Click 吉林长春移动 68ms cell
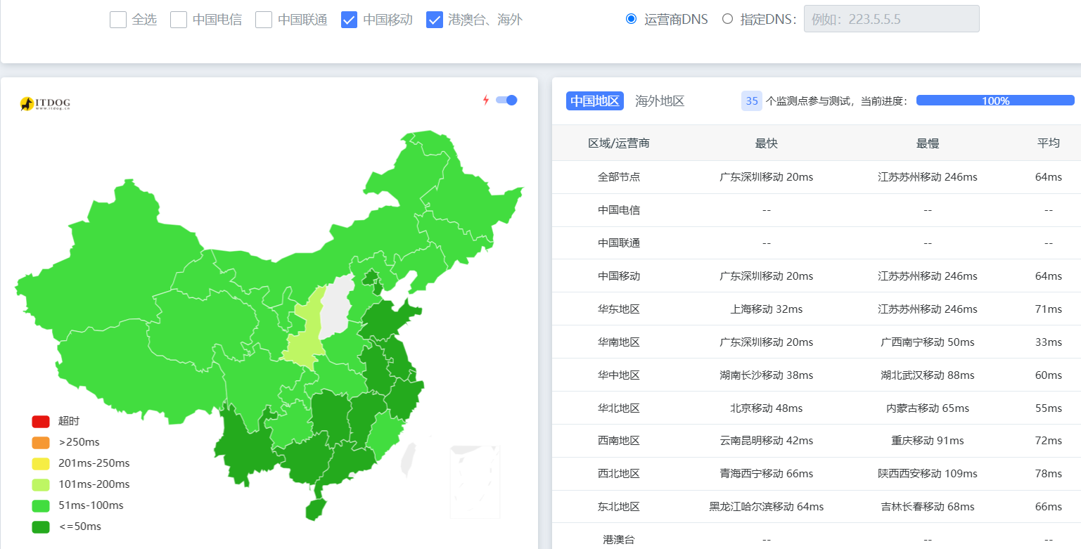This screenshot has width=1081, height=549. (928, 507)
